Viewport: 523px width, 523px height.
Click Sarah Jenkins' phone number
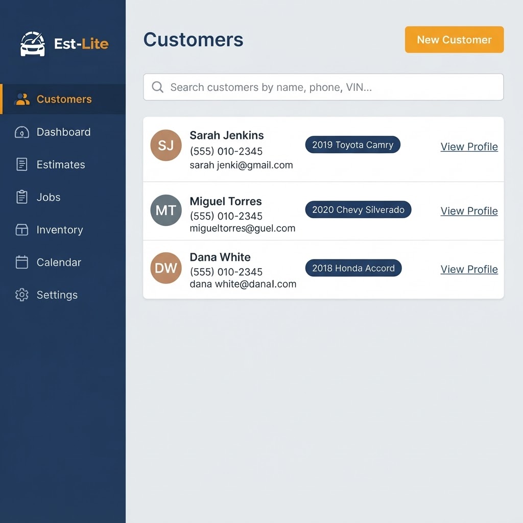226,151
